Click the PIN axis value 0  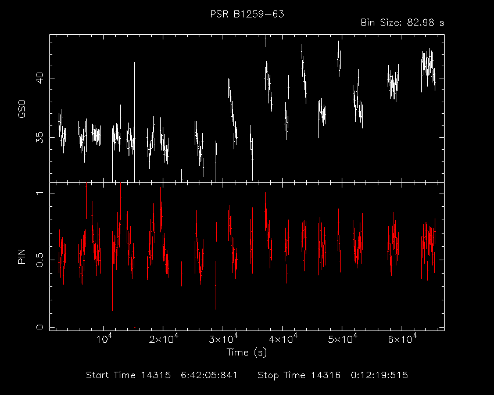tap(40, 327)
